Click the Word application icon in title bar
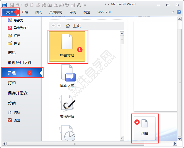Image resolution: width=184 pixels, height=148 pixels. [x=5, y=5]
